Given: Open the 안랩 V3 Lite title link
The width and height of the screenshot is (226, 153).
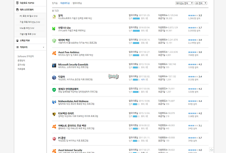Looking at the screenshot, I should pos(64,28).
